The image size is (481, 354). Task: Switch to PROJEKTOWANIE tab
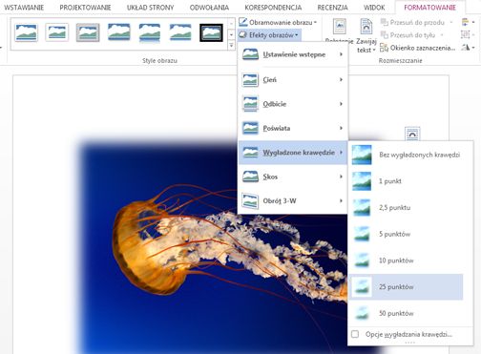85,8
